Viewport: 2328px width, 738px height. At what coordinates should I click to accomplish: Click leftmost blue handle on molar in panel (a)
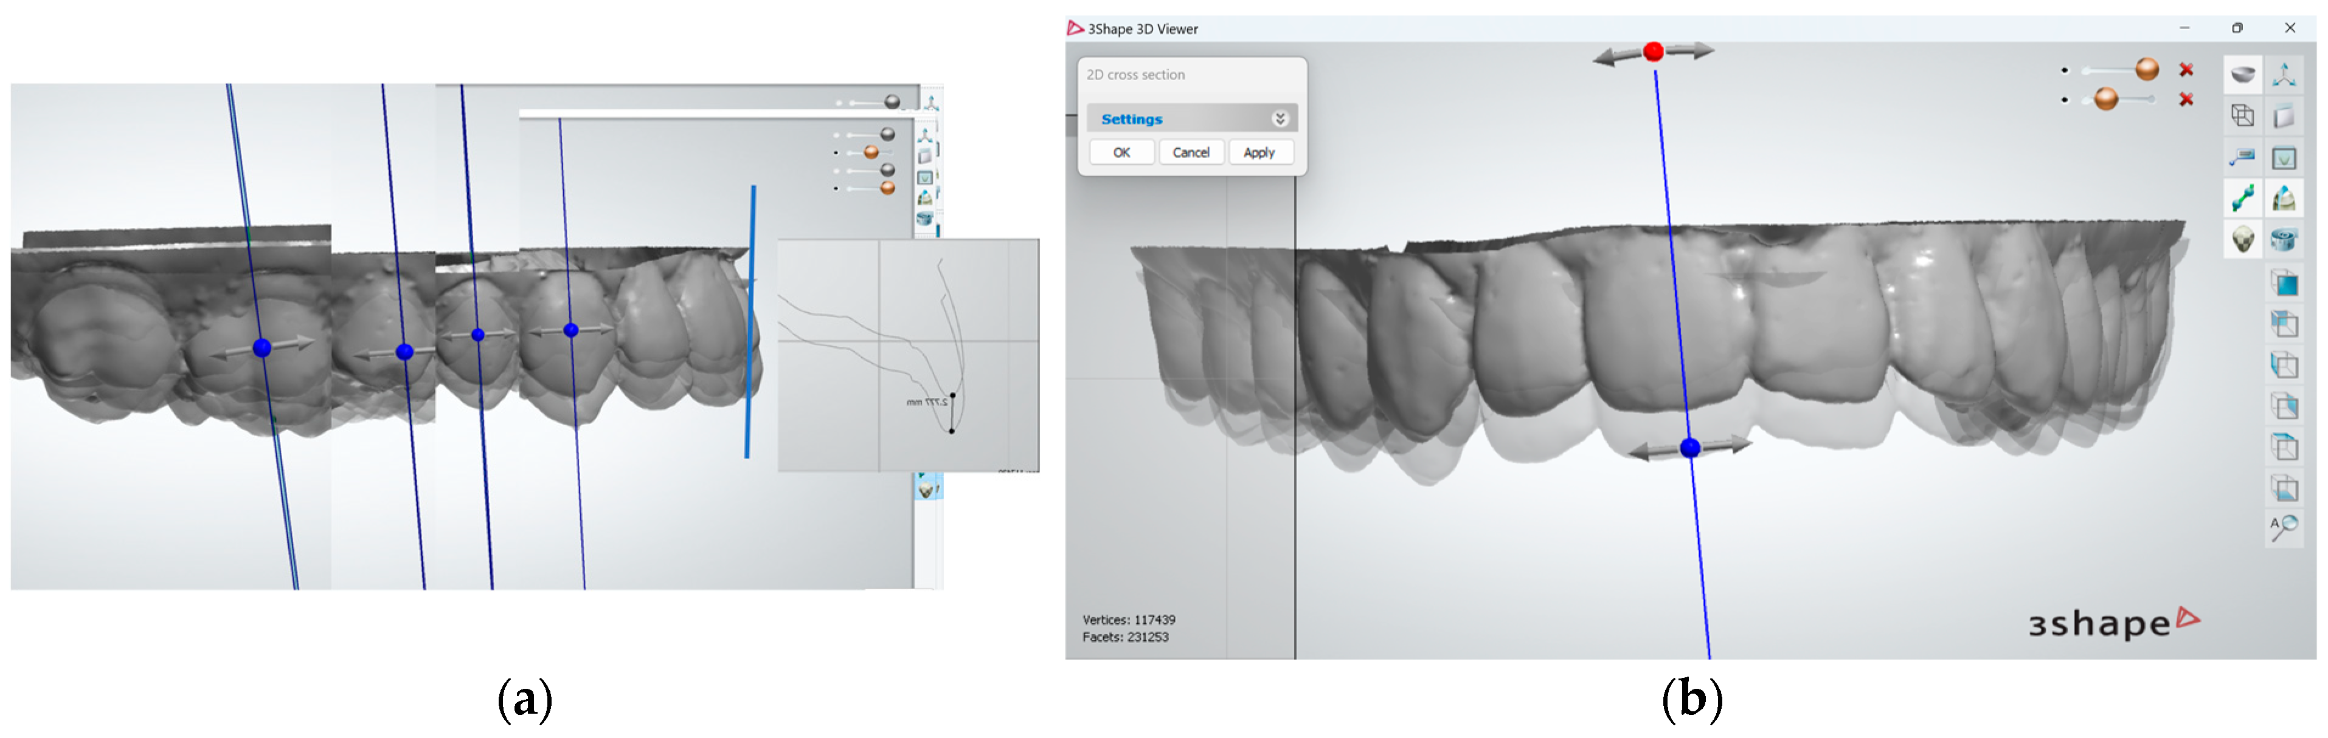click(x=262, y=347)
